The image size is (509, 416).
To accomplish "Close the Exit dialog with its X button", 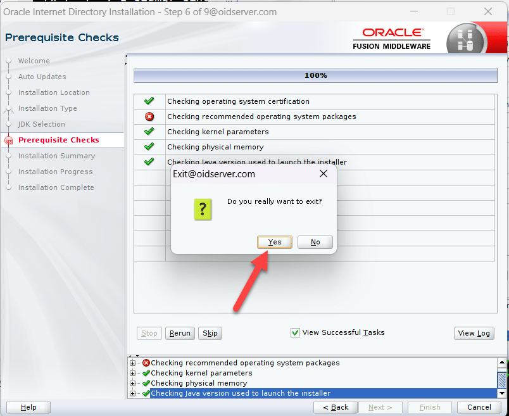I will tap(323, 173).
